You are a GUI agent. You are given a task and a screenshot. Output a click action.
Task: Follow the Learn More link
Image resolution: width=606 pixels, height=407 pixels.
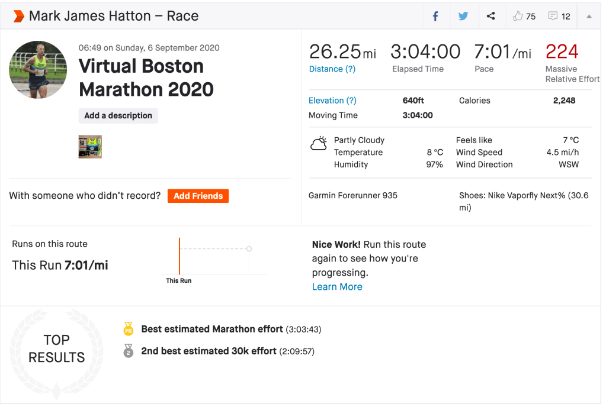337,287
